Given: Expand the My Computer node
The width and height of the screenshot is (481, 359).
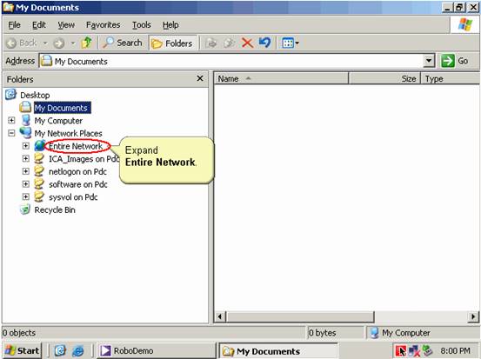Looking at the screenshot, I should [11, 120].
